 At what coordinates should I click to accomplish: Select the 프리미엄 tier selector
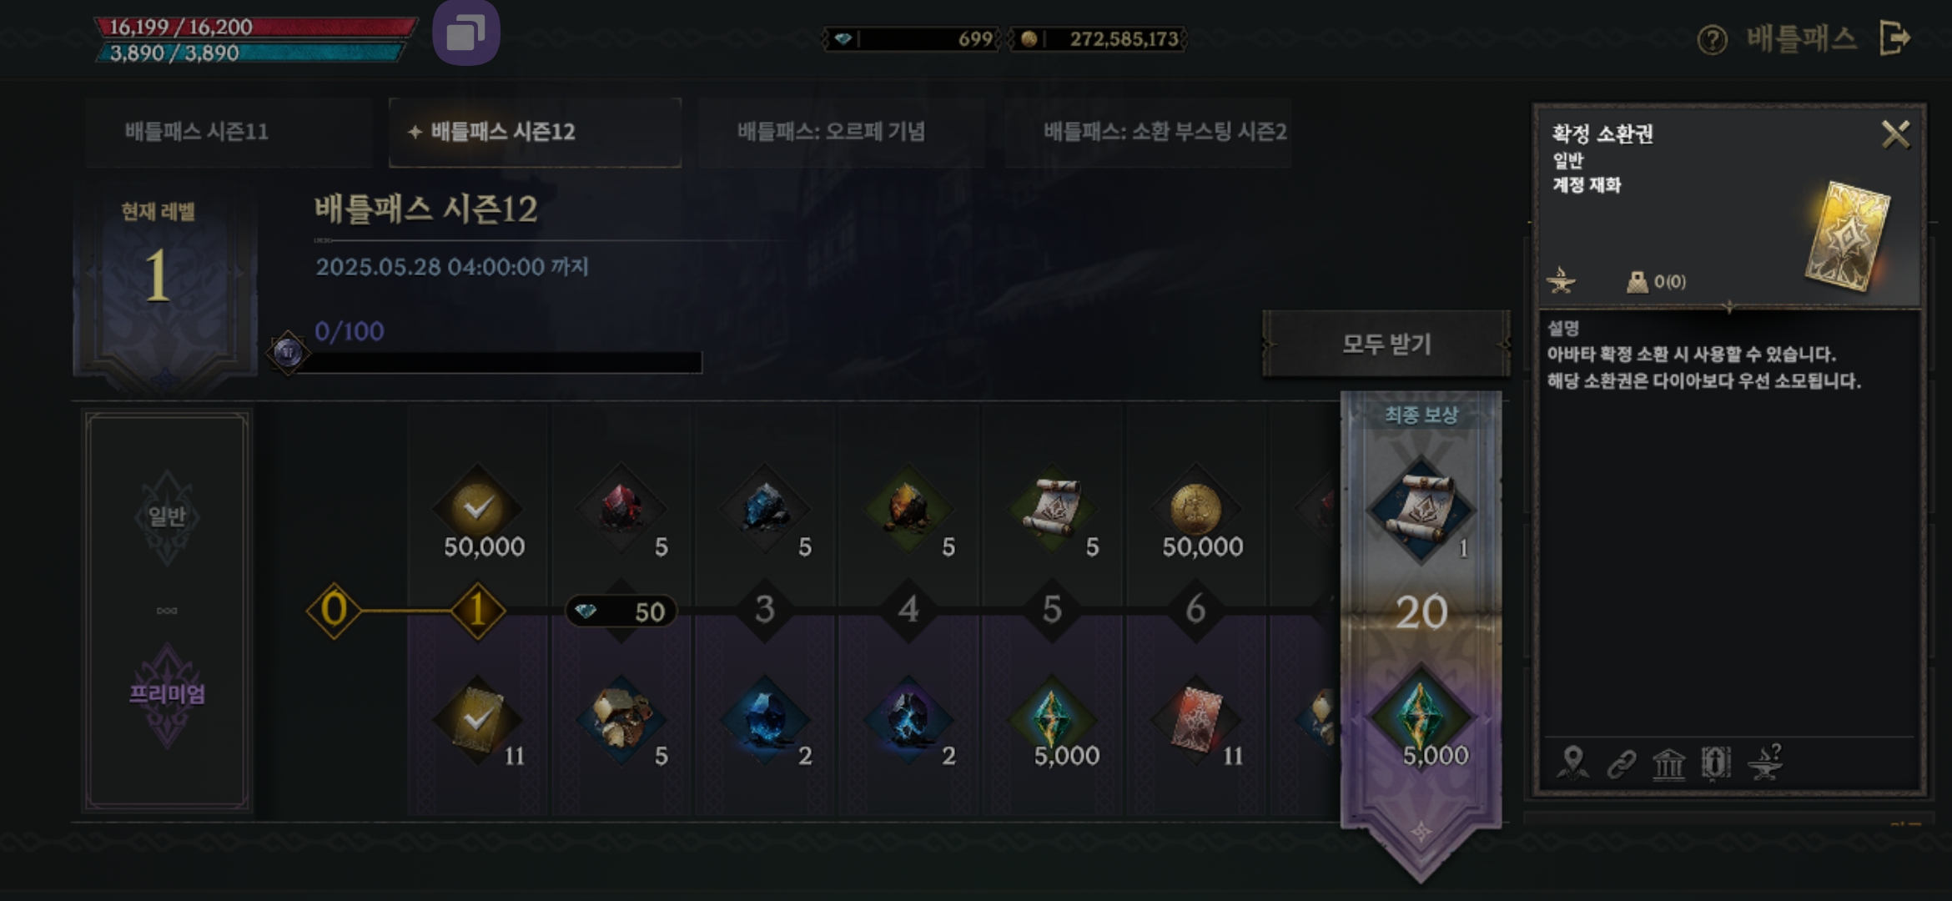(x=167, y=694)
